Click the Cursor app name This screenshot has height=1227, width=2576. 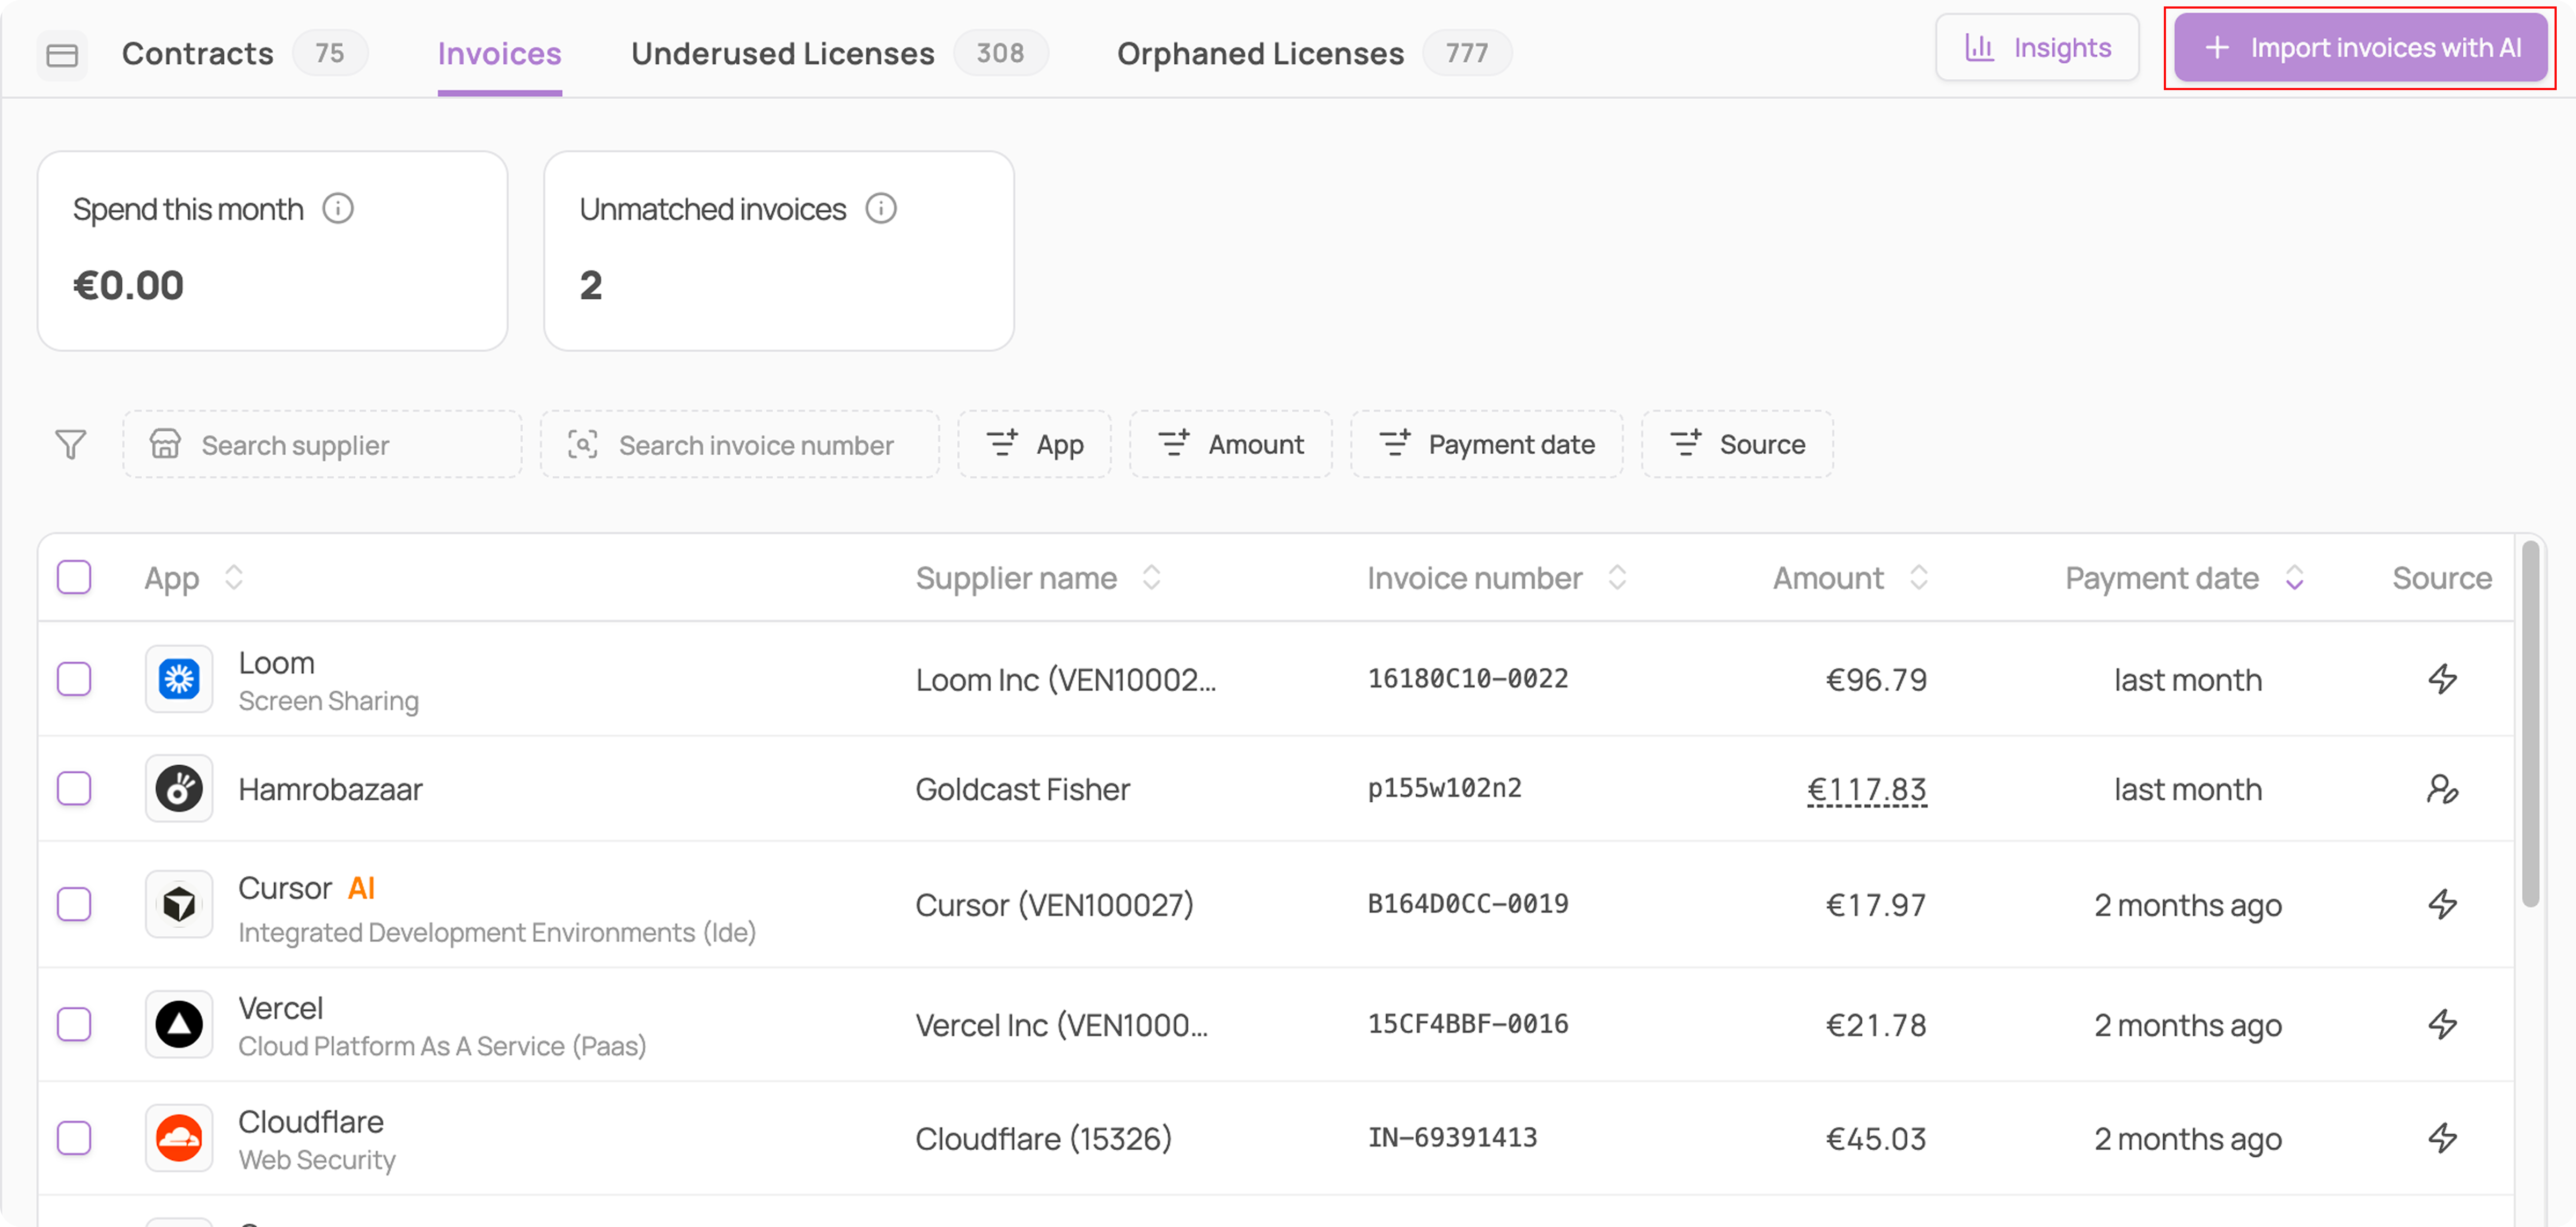click(284, 888)
